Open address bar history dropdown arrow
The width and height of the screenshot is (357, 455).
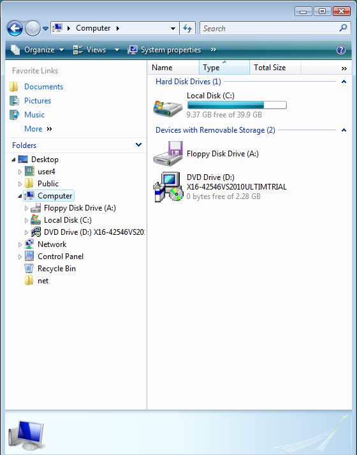coord(173,29)
